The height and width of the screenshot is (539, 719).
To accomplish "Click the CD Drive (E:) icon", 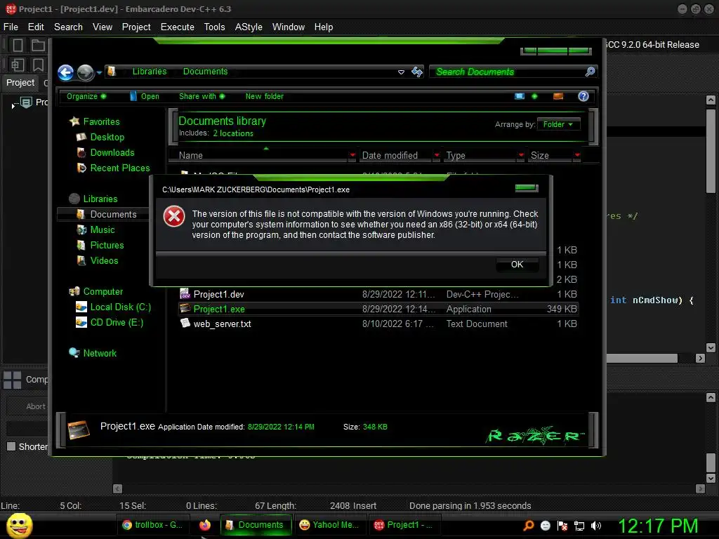I will click(81, 323).
